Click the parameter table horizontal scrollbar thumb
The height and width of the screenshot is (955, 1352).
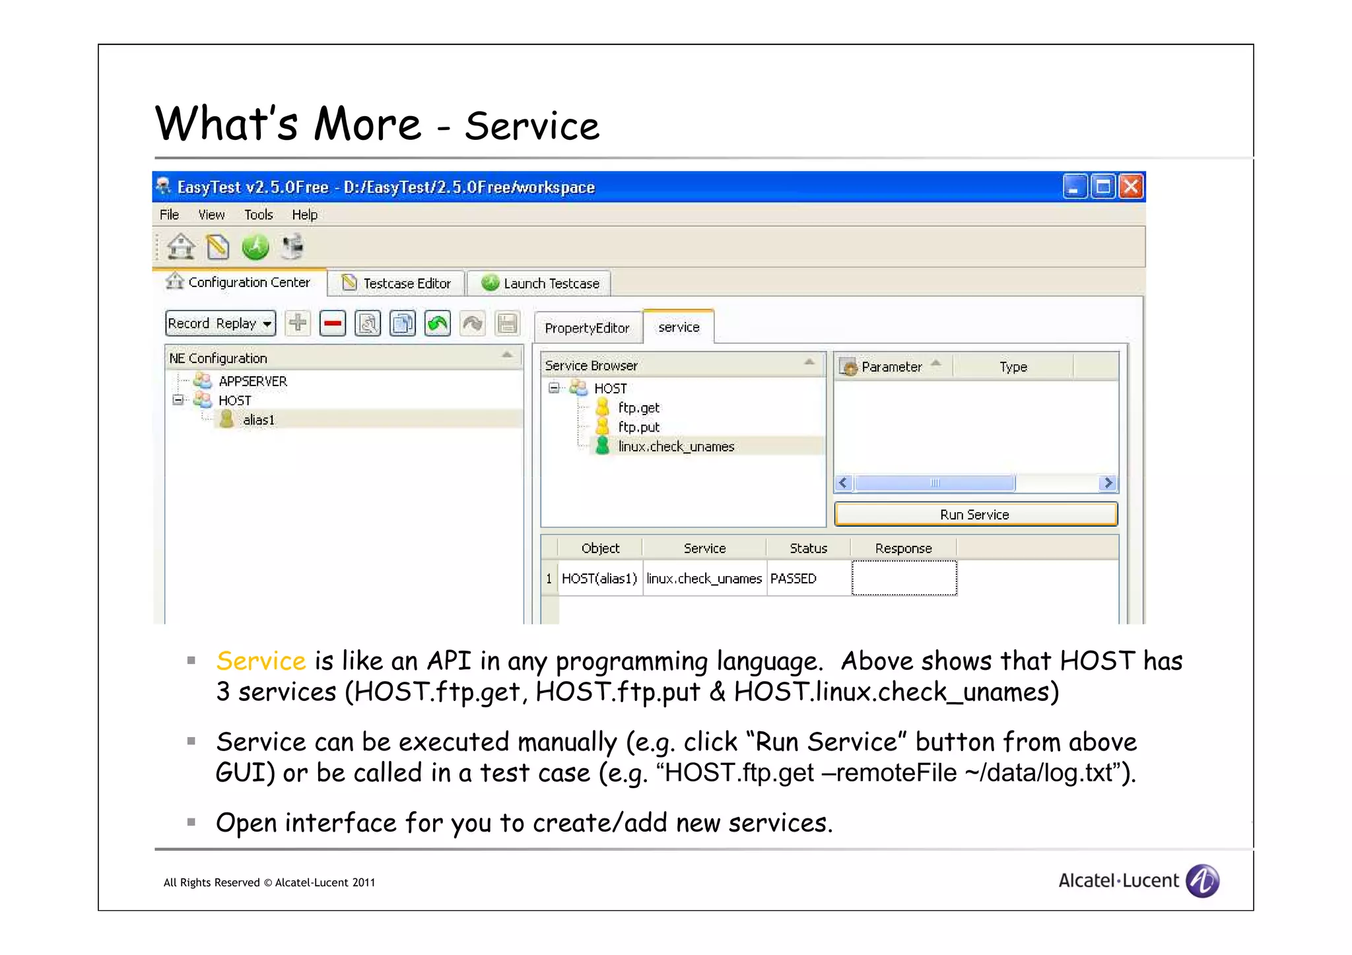pos(935,483)
